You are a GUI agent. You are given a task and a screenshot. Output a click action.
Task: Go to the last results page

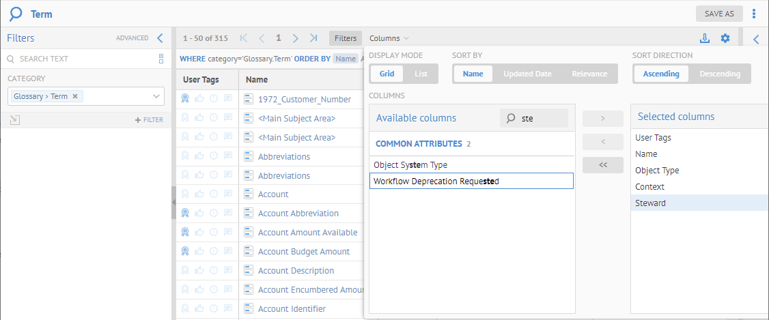tap(313, 39)
